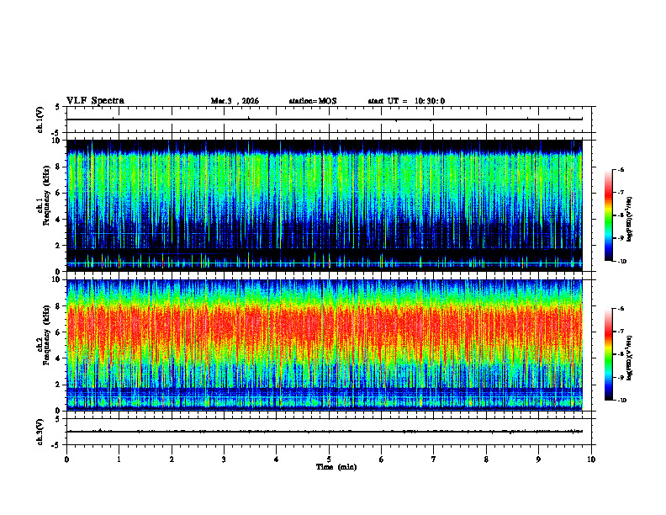
Task: Click the ch.2 spectrogram color bar
Action: (x=608, y=354)
